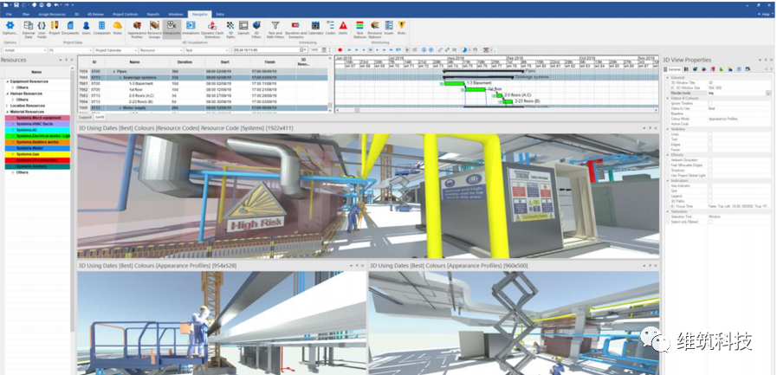Image resolution: width=777 pixels, height=375 pixels.
Task: Open the Layouts tool
Action: 243,28
